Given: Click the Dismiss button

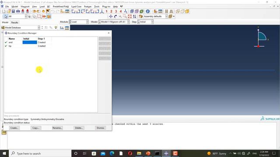Looking at the screenshot, I should point(100,128).
